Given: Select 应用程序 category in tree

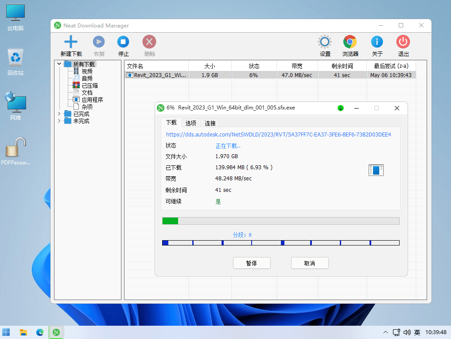Looking at the screenshot, I should (x=92, y=100).
